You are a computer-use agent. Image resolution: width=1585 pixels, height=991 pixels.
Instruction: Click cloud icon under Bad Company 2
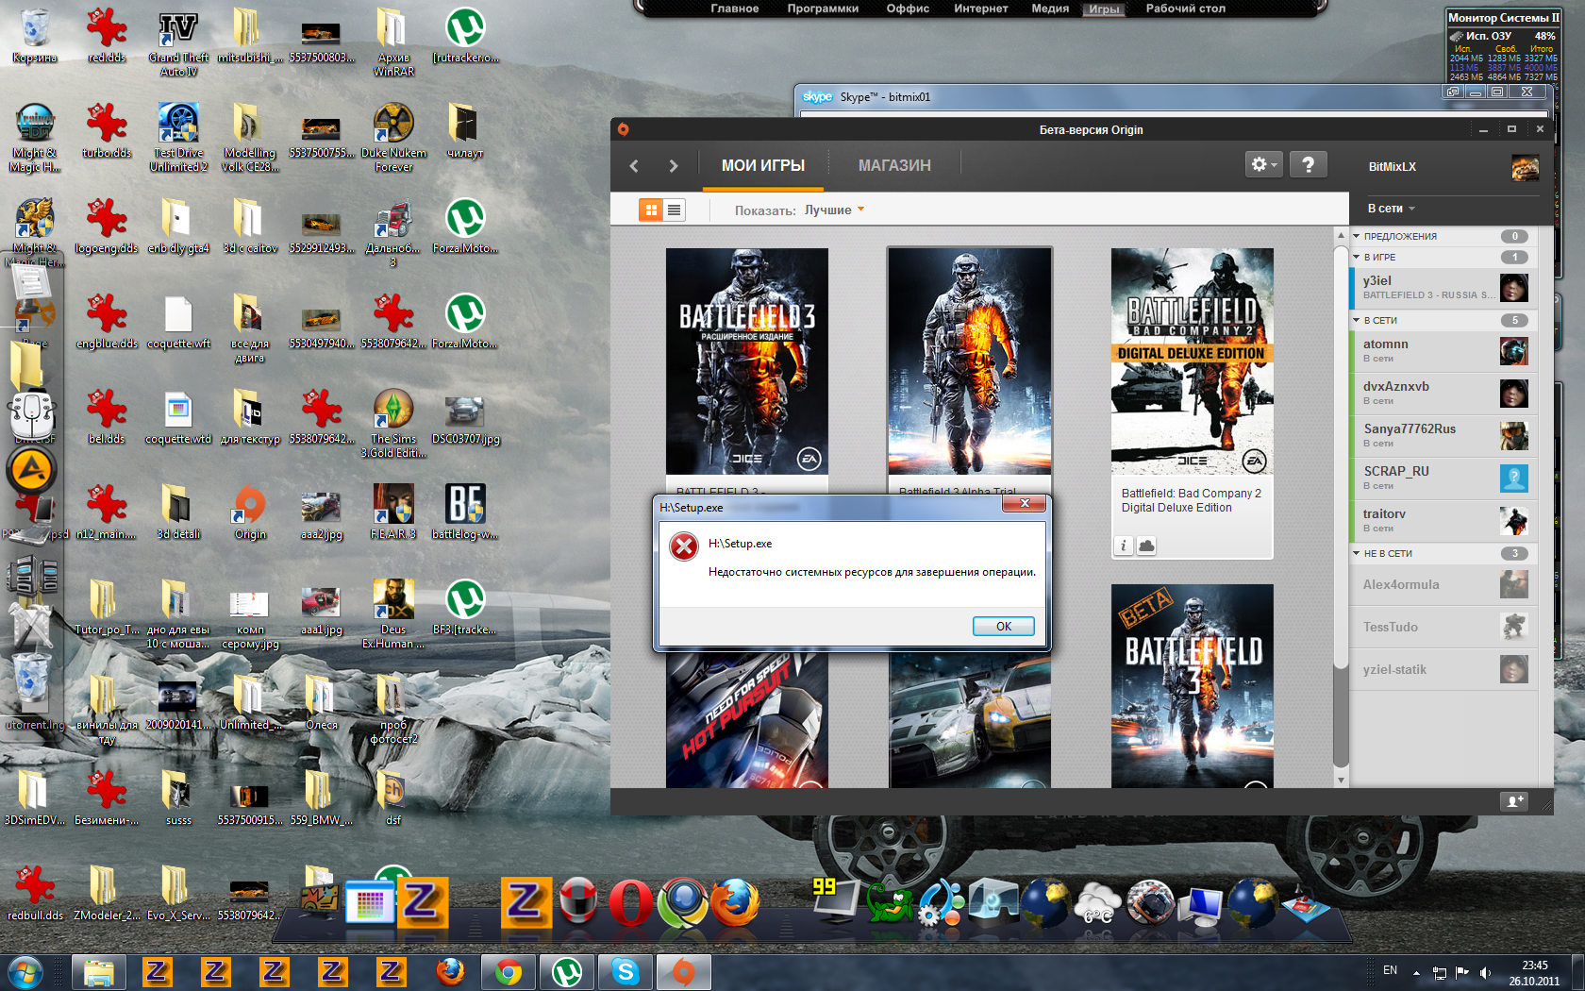(1146, 546)
